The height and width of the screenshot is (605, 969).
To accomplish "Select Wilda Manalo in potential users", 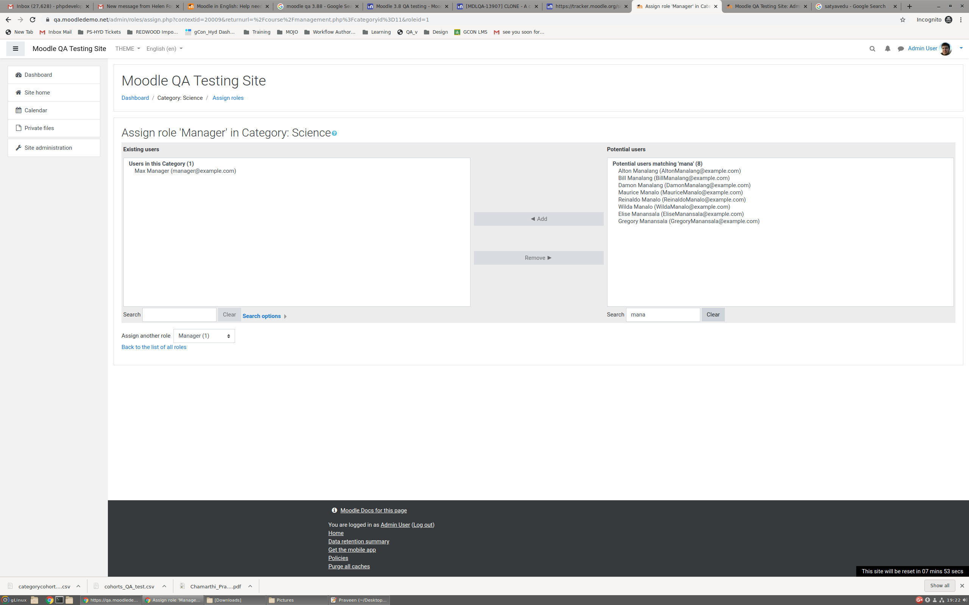I will 674,207.
